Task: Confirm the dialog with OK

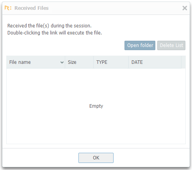Action: (96, 158)
